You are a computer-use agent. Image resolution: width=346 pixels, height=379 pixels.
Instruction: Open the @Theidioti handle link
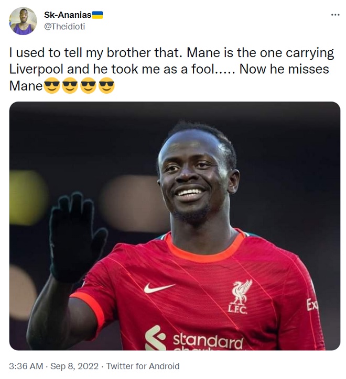64,26
